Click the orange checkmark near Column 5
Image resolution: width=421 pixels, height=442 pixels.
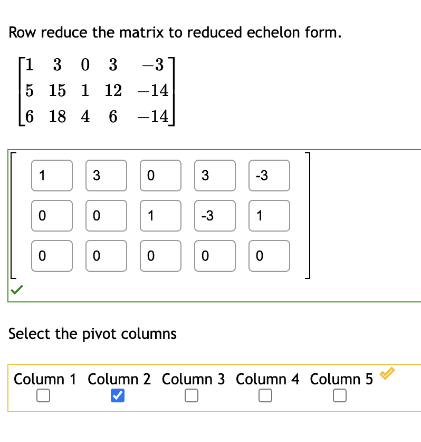pyautogui.click(x=387, y=373)
